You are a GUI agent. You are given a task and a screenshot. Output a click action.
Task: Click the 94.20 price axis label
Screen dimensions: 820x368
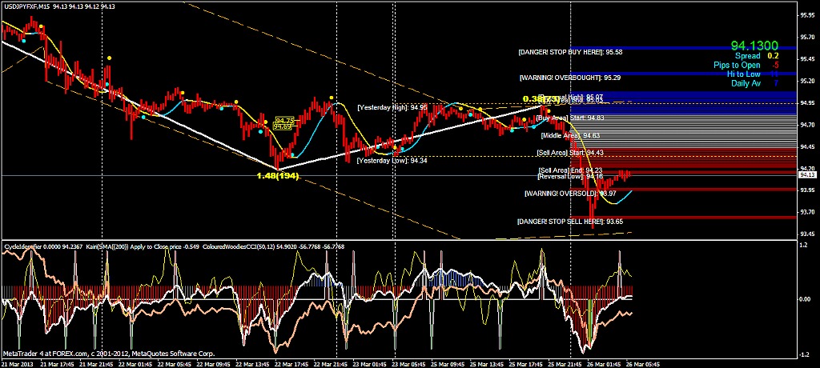(x=808, y=168)
